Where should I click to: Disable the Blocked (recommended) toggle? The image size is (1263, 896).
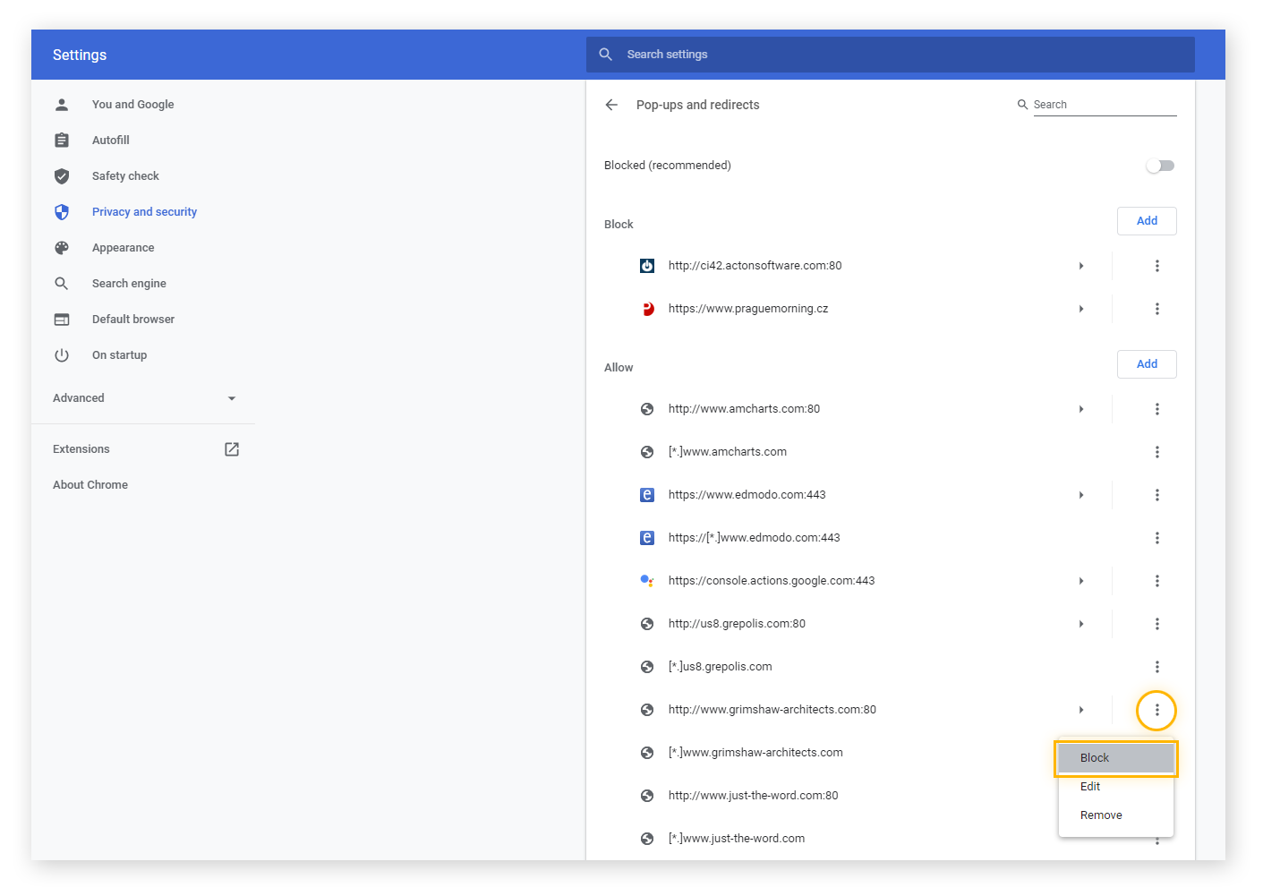coord(1160,165)
